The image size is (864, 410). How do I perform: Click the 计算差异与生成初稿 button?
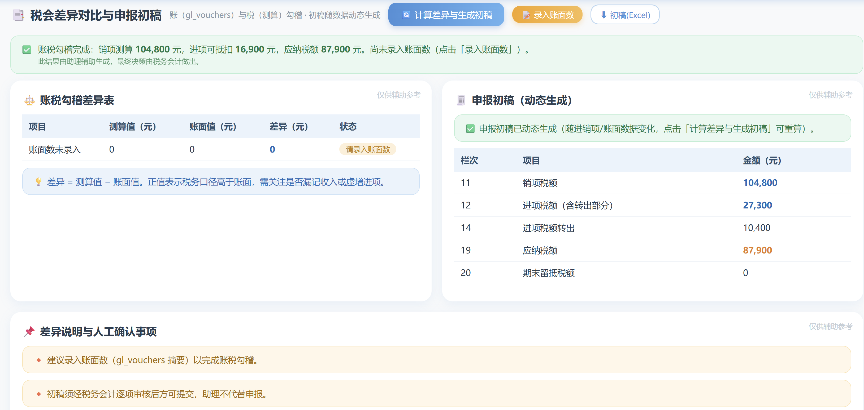click(x=446, y=15)
